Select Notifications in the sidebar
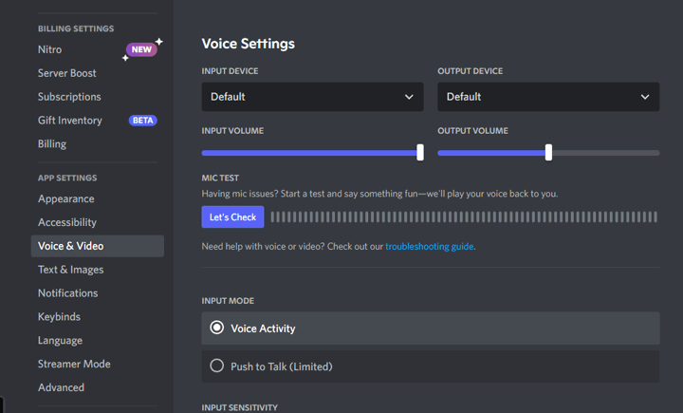This screenshot has width=683, height=413. (x=68, y=293)
